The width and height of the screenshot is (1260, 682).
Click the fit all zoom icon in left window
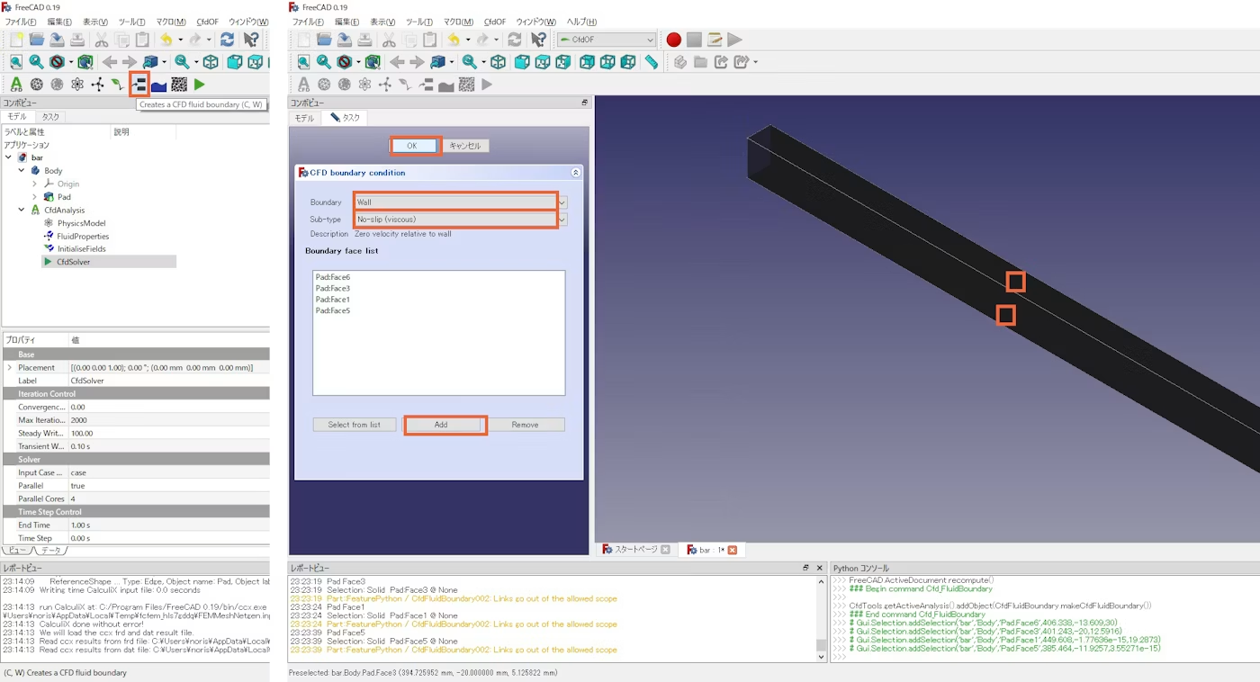tap(16, 62)
